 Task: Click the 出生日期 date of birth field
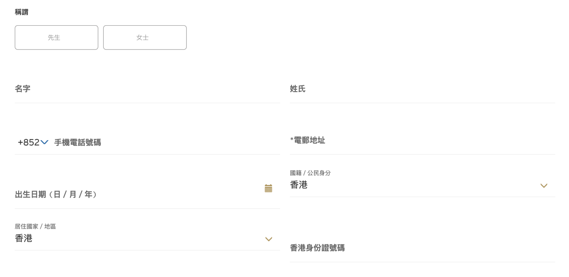[x=147, y=194]
